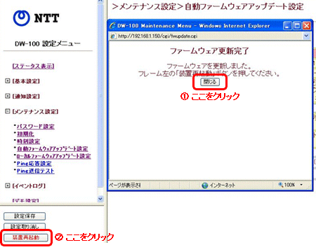This screenshot has height=252, width=316.
Task: Click the NTT logo icon
Action: coord(22,18)
